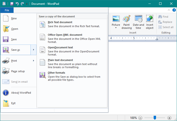Viewport: 177px width, 121px height.
Task: Click the purple floppy Save icon in menu
Action: point(6,39)
